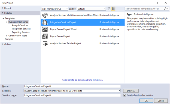Click the Integration Services Project icon

45,22
